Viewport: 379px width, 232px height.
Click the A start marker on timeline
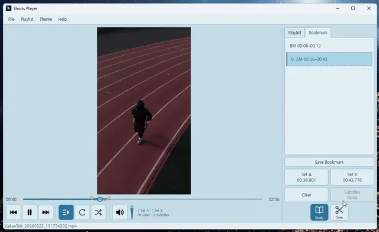tap(92, 198)
